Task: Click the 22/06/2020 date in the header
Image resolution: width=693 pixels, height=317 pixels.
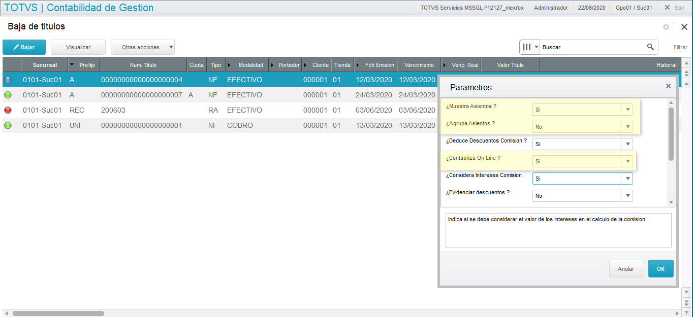Action: tap(592, 8)
